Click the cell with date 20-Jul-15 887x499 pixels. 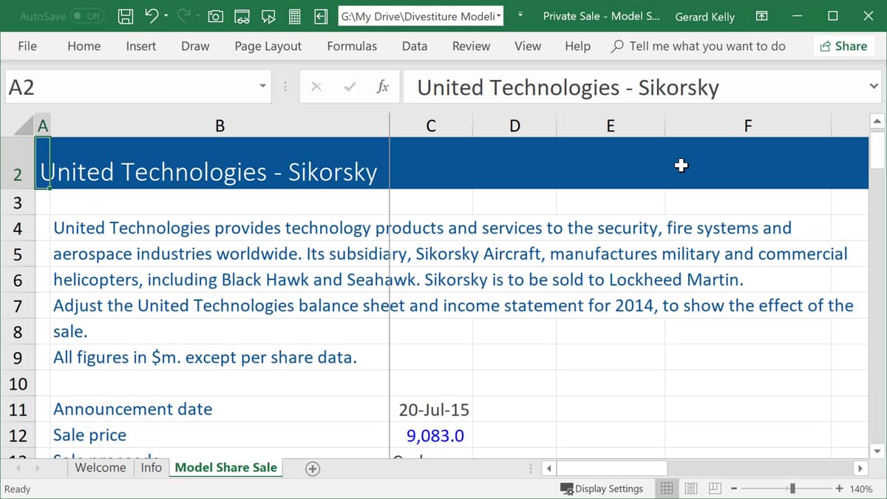(x=431, y=410)
